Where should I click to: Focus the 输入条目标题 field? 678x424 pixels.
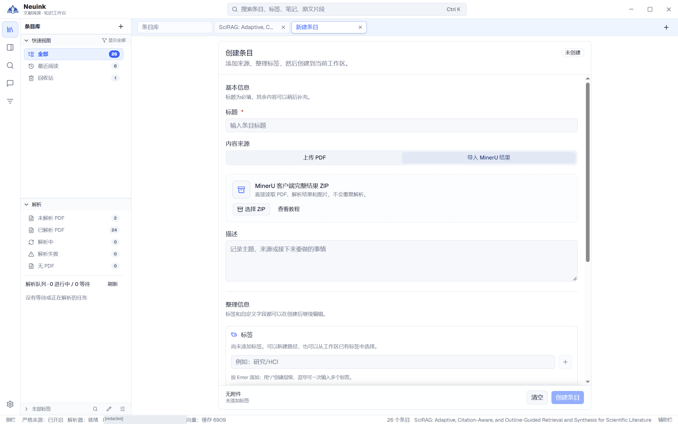coord(401,125)
